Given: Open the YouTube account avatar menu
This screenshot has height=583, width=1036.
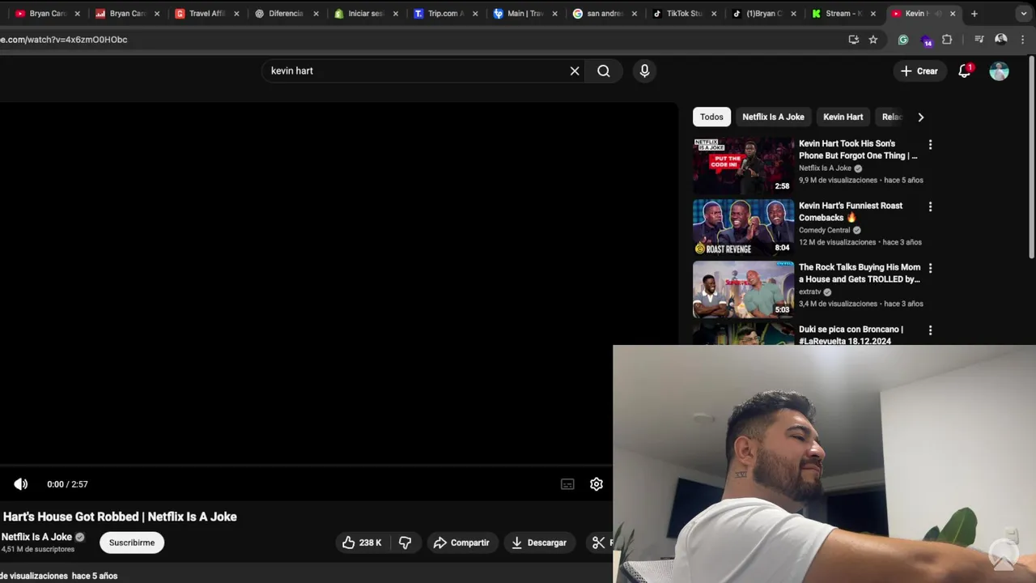Looking at the screenshot, I should pyautogui.click(x=1000, y=71).
